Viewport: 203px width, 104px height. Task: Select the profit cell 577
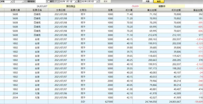click(192, 35)
